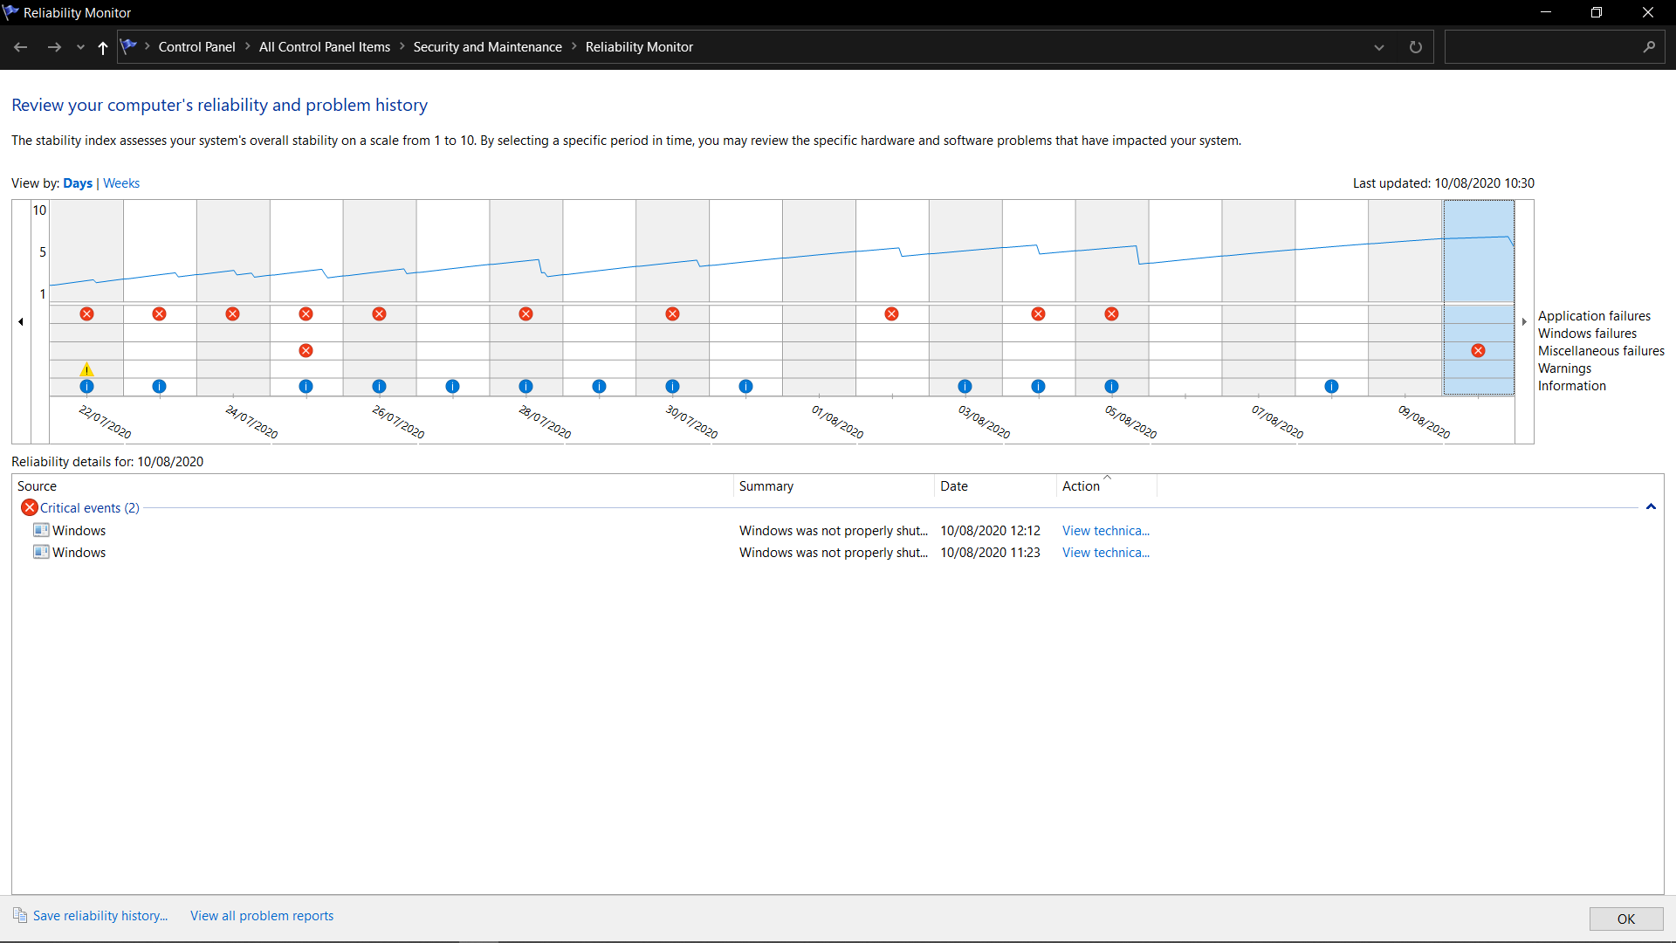This screenshot has height=943, width=1676.
Task: Expand the chevron after Control Panel breadcrumb
Action: 248,46
